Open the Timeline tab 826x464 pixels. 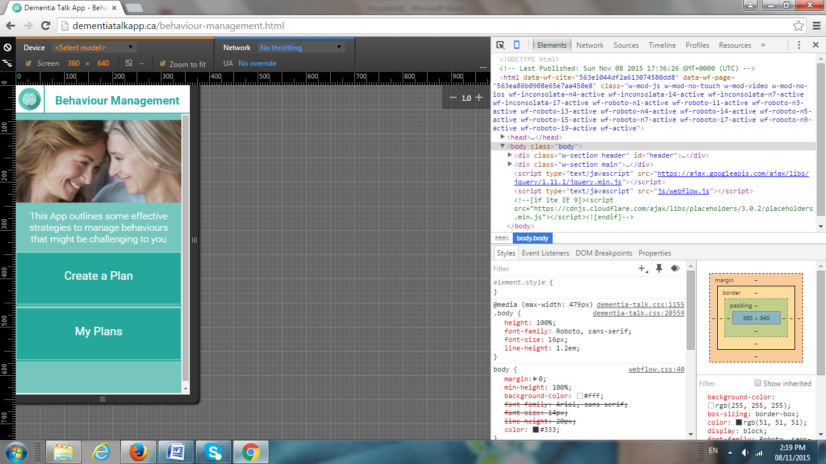coord(662,45)
